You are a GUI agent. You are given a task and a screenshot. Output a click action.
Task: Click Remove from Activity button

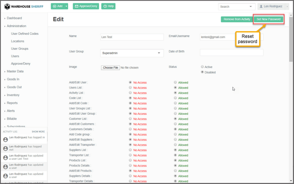(237, 19)
